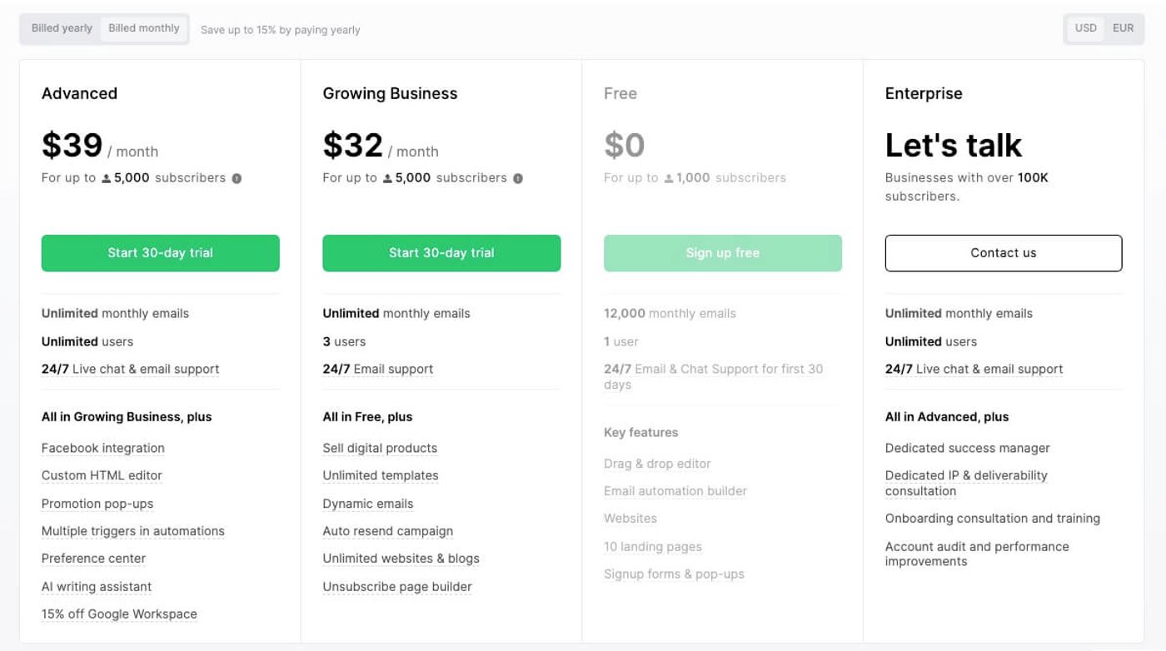The width and height of the screenshot is (1166, 651).
Task: Switch currency to USD
Action: pyautogui.click(x=1085, y=28)
